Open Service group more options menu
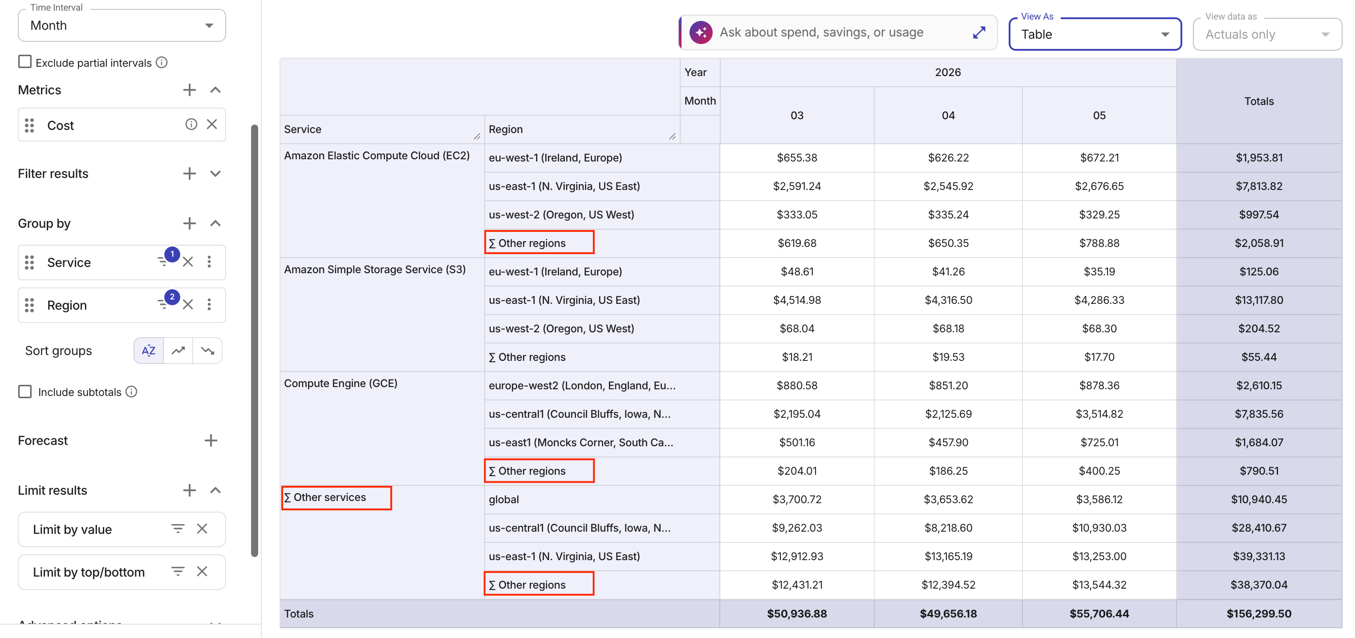Image resolution: width=1355 pixels, height=638 pixels. coord(209,262)
